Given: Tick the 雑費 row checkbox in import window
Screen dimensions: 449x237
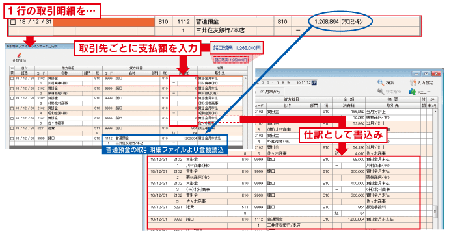Looking at the screenshot, I should [12, 129].
